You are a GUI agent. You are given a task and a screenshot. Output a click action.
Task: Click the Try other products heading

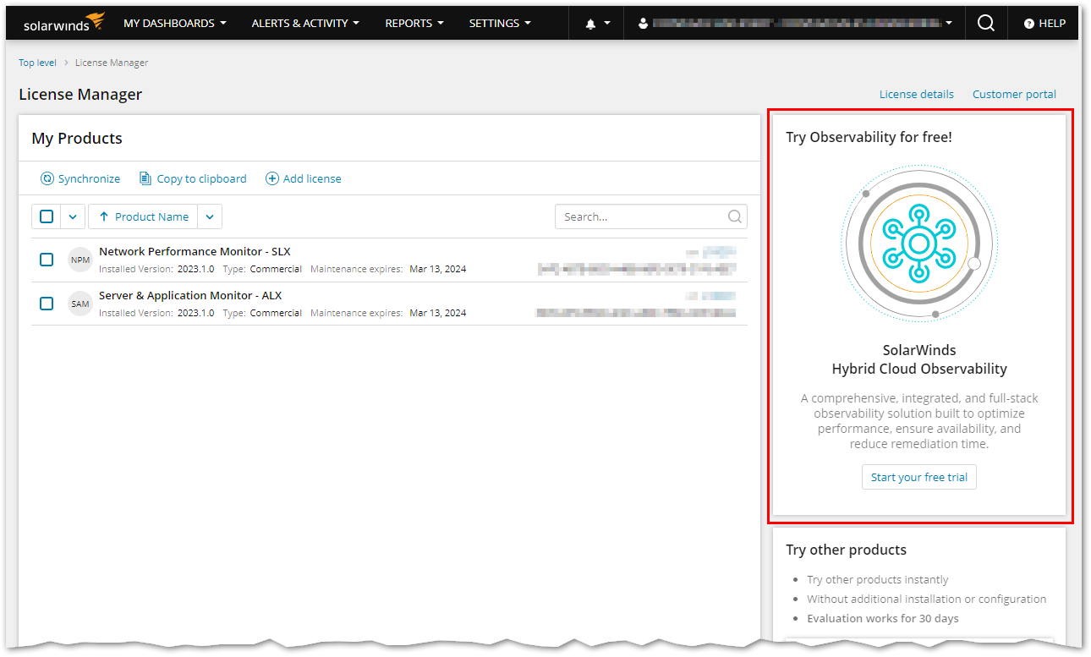coord(846,550)
